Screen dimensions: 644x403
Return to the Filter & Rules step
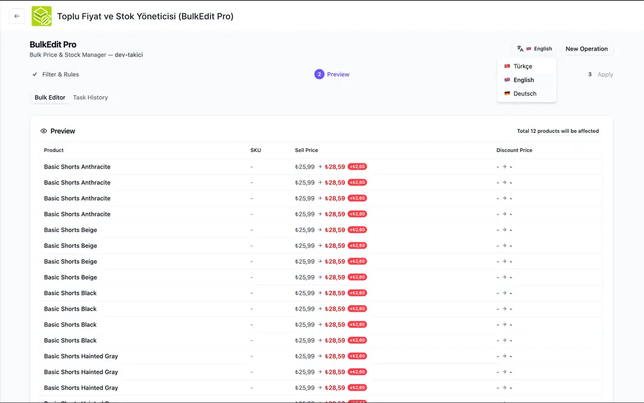[x=60, y=75]
